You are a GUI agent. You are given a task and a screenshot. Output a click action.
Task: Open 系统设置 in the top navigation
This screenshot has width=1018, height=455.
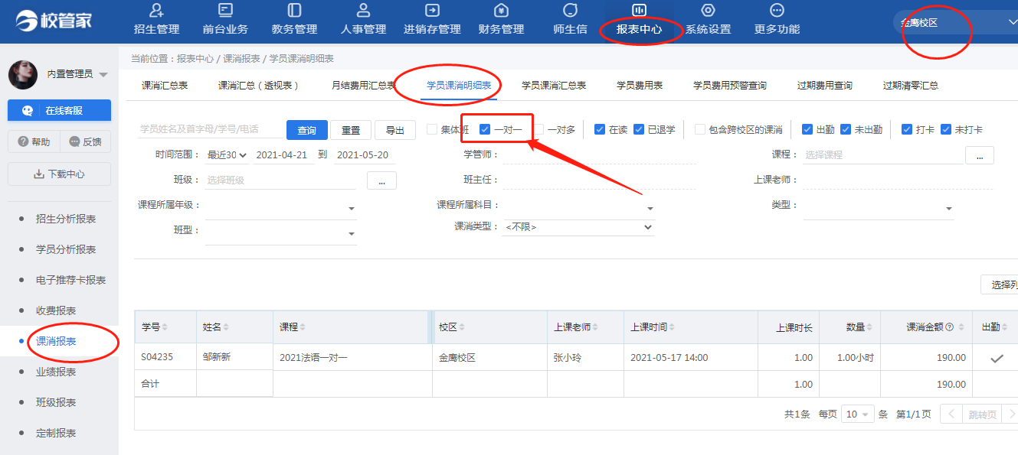click(x=708, y=20)
